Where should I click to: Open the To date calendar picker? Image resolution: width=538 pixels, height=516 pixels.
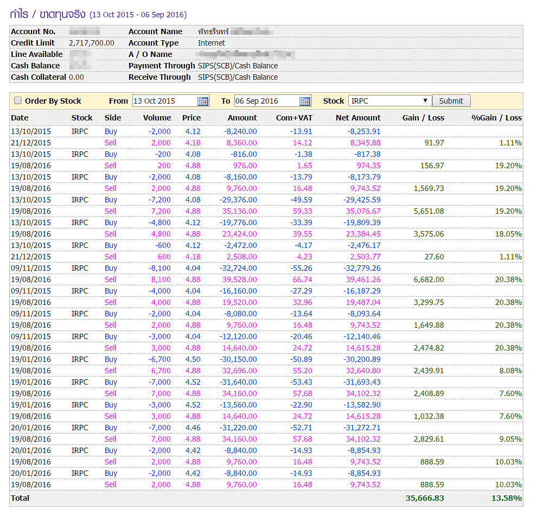(305, 101)
